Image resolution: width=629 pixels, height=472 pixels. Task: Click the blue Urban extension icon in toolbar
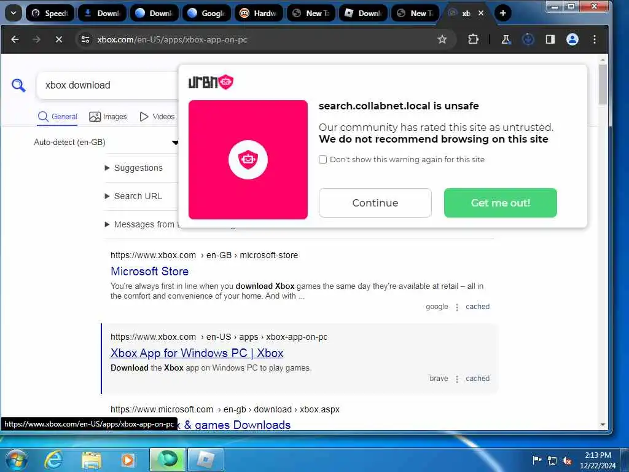(x=528, y=39)
